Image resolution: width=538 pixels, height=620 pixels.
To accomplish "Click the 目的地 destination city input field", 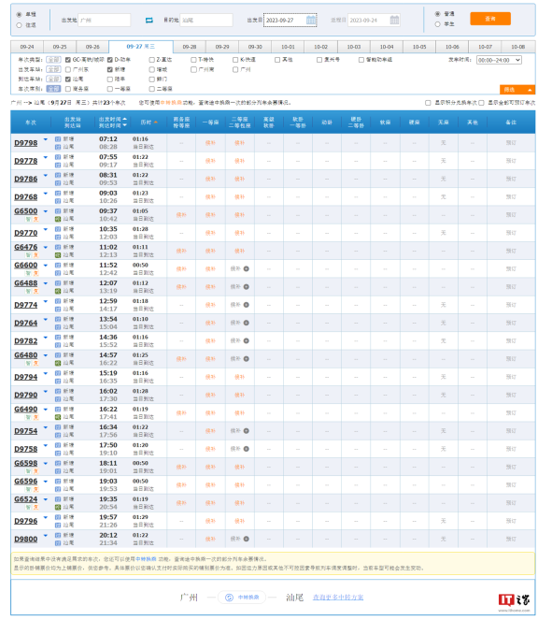I will pyautogui.click(x=206, y=21).
